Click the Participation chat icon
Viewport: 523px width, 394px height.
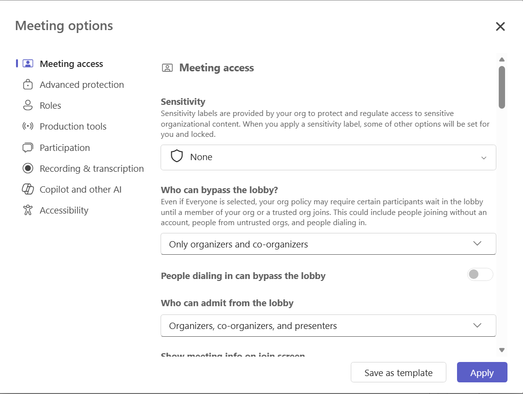pos(28,148)
